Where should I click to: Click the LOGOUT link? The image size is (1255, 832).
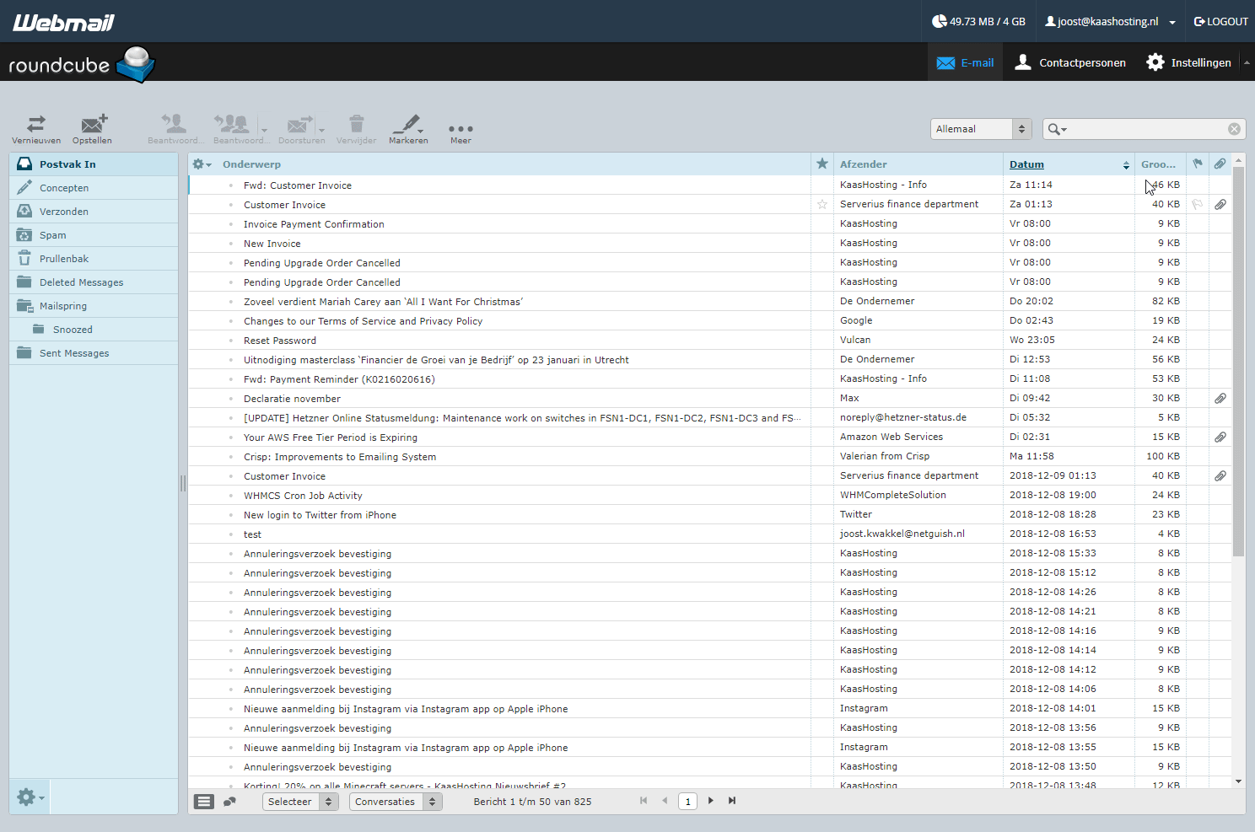1220,21
